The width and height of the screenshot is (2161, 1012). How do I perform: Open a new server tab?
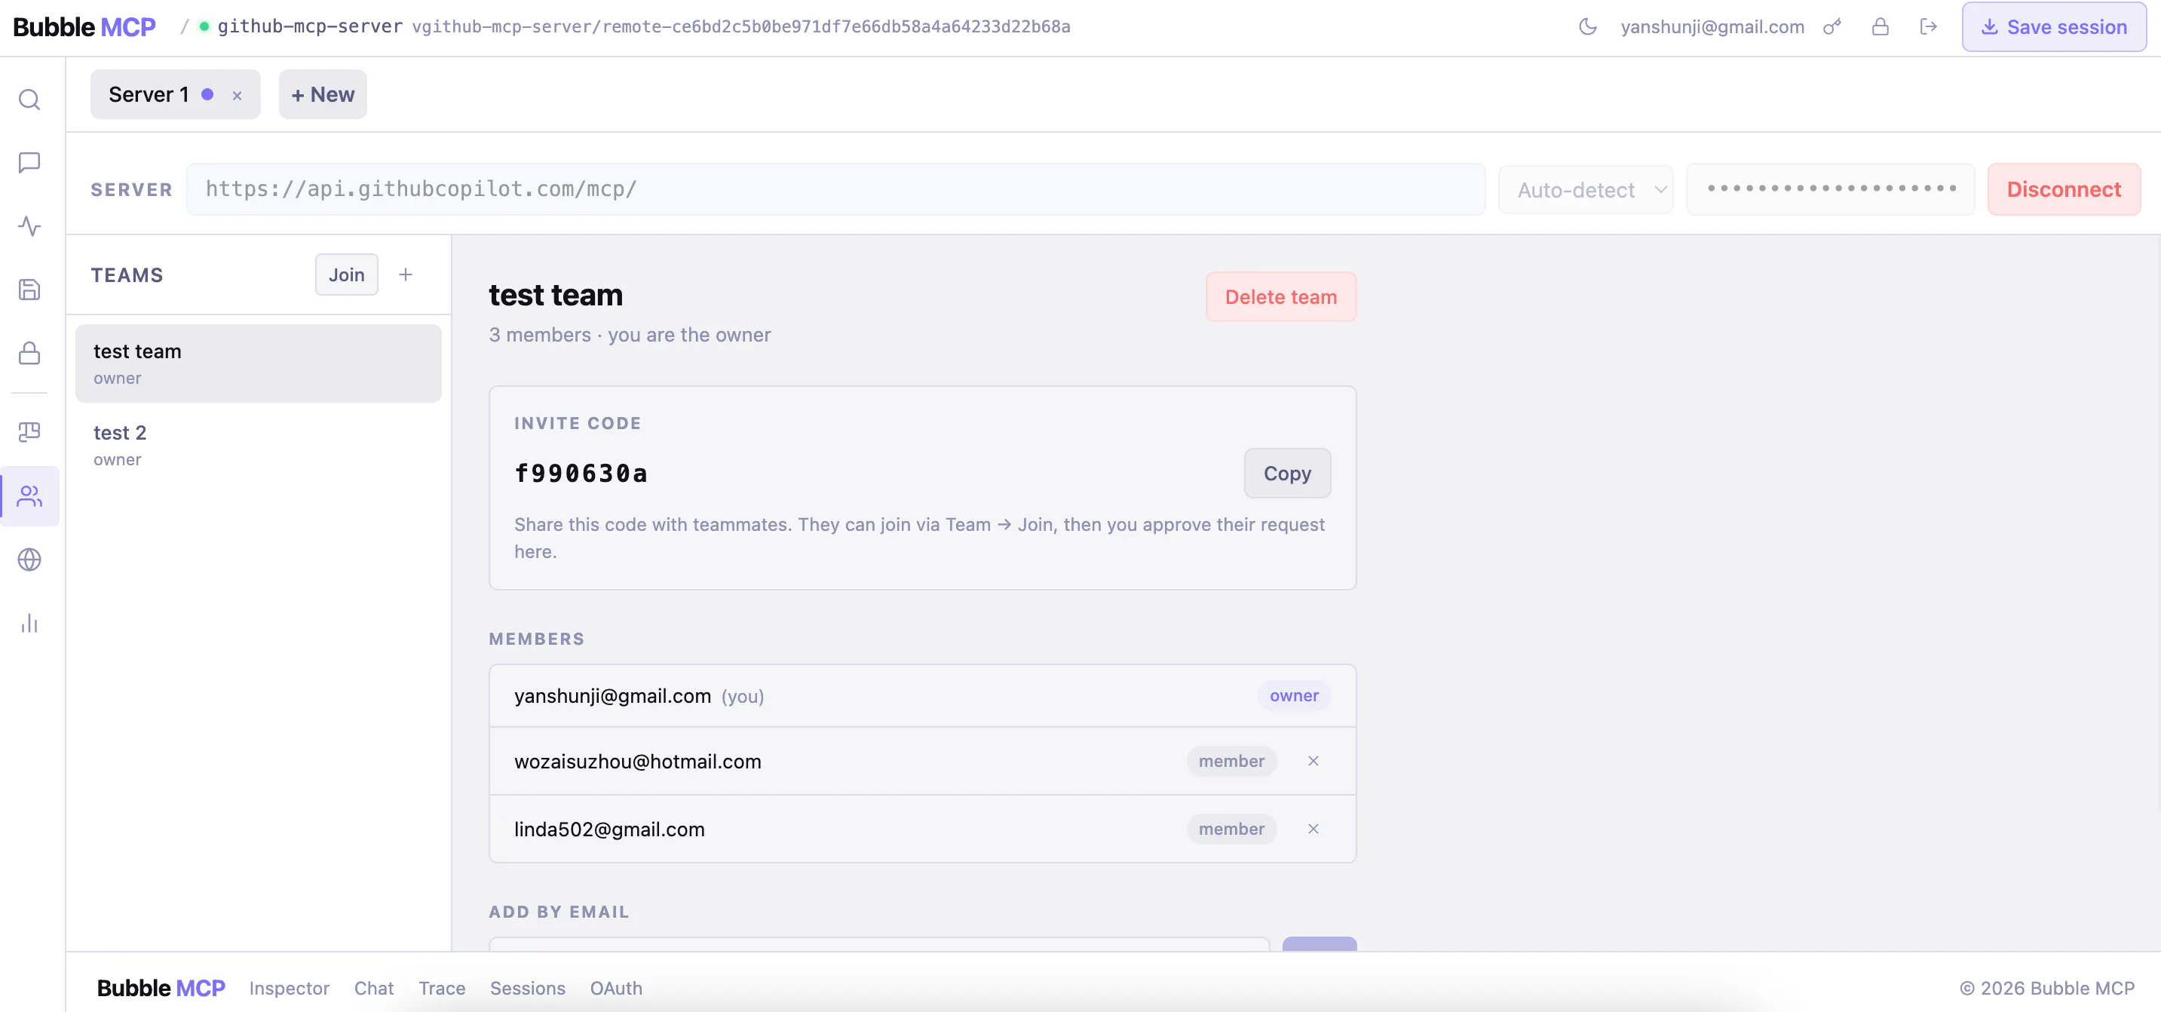coord(323,95)
